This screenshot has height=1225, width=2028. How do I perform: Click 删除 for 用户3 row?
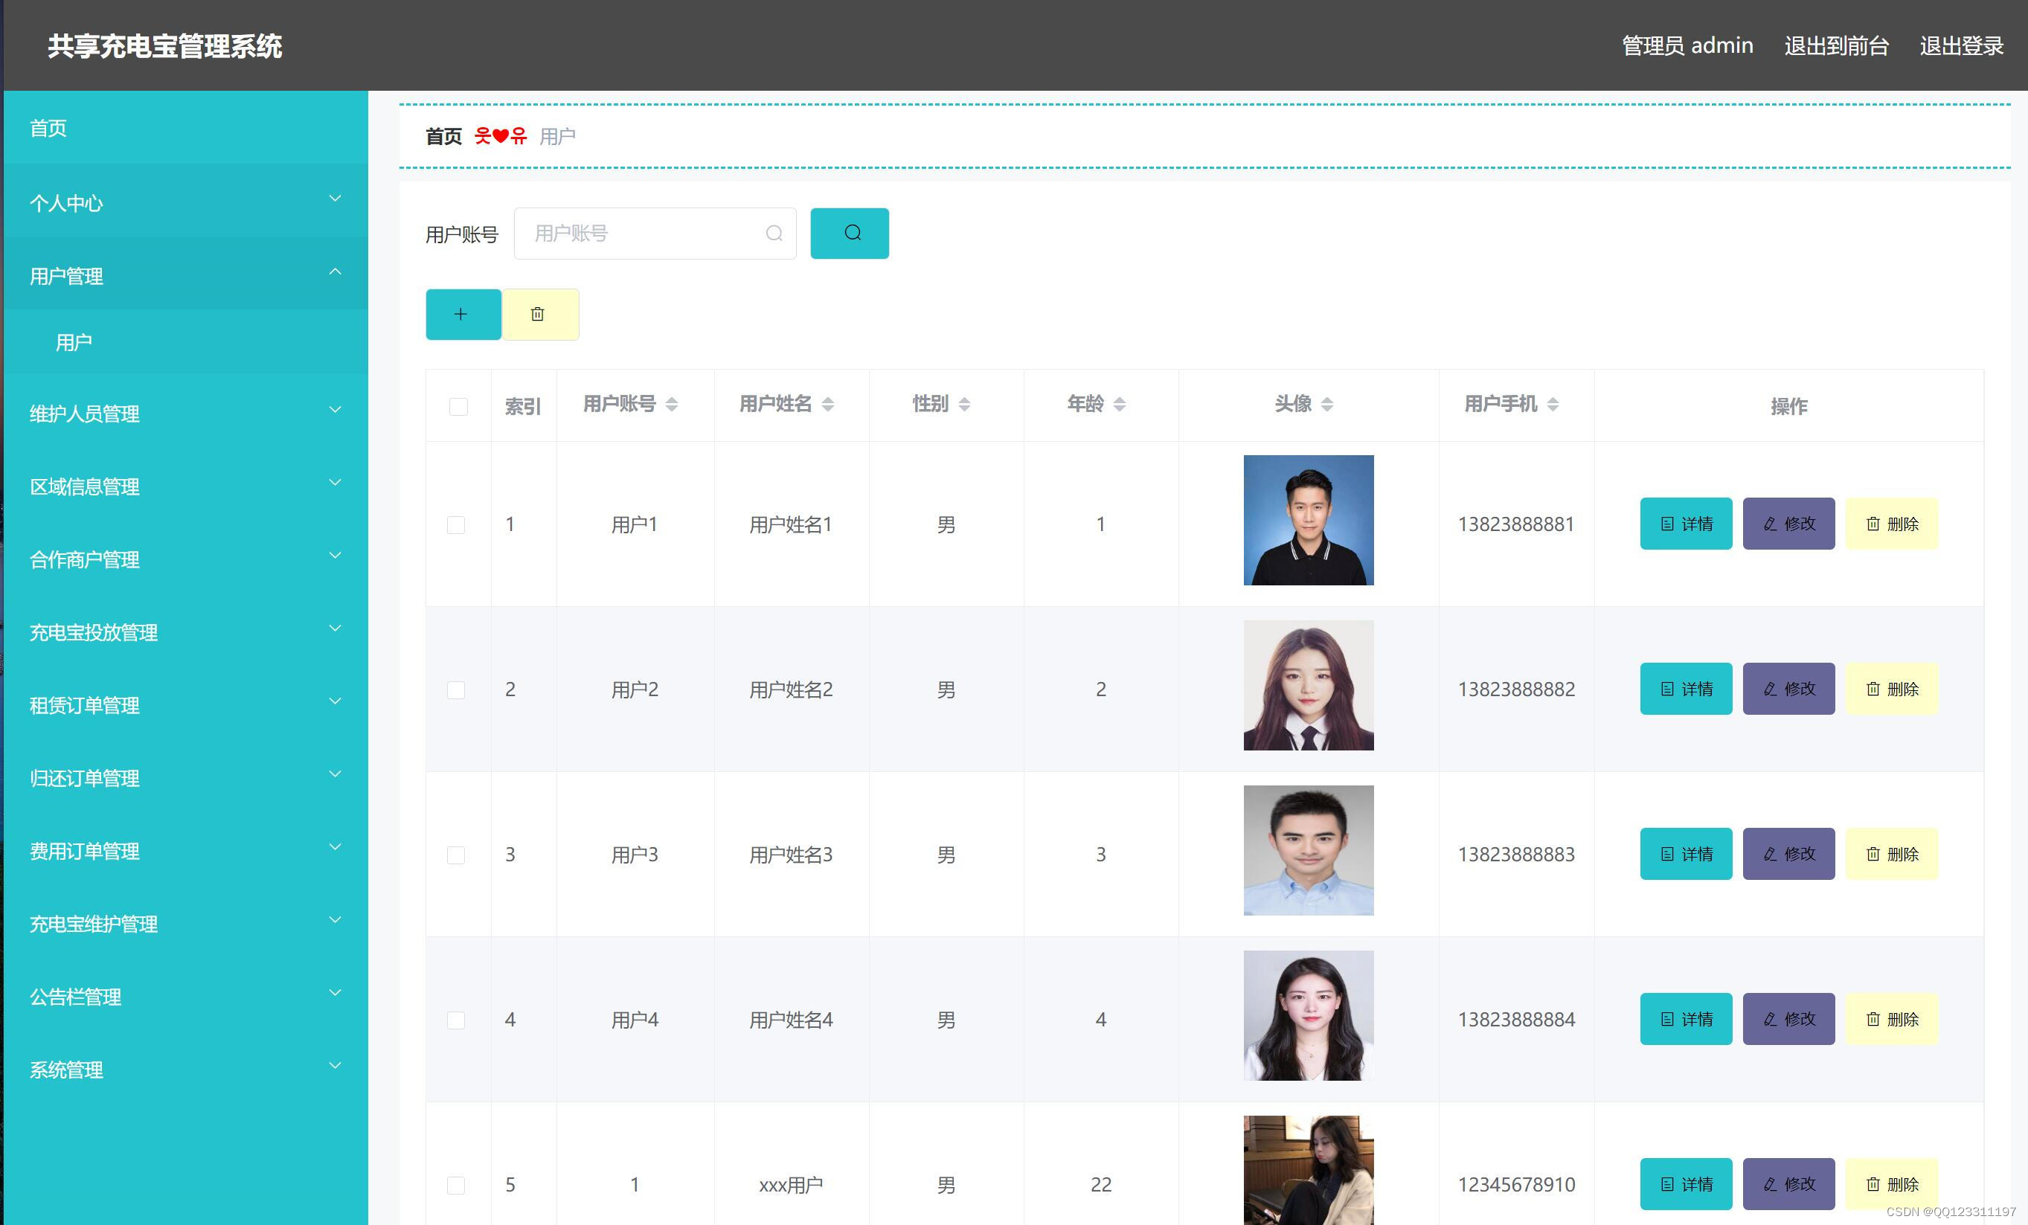1891,854
